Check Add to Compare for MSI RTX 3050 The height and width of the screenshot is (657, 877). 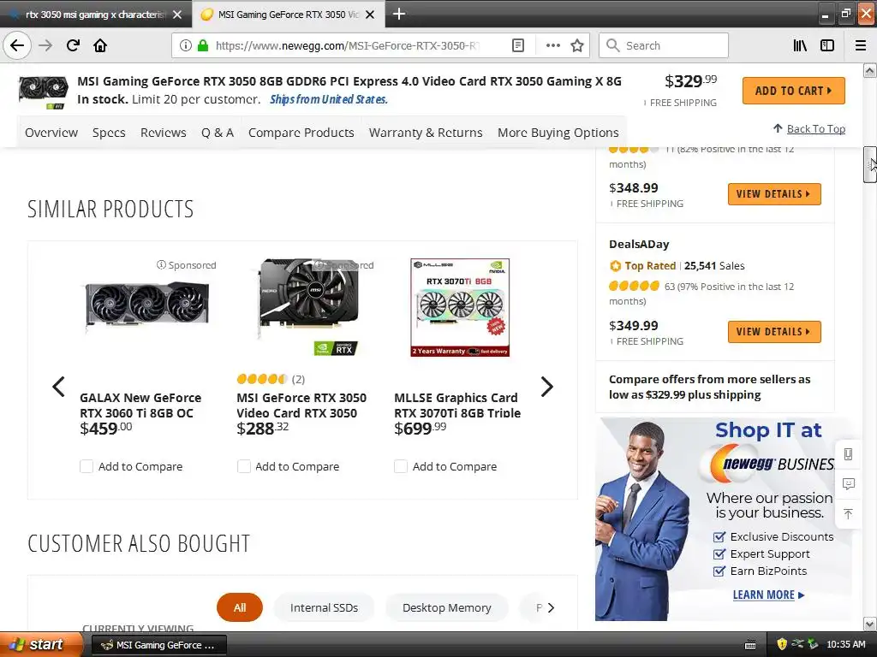pos(243,466)
